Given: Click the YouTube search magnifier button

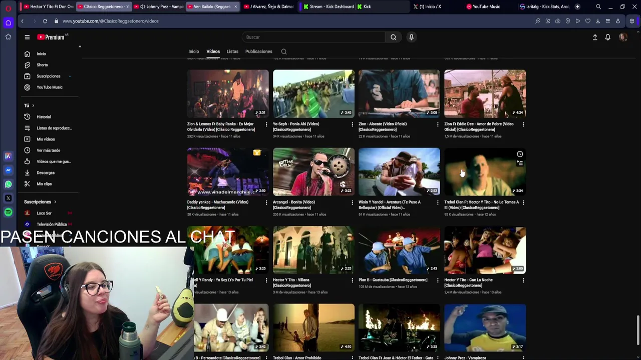Looking at the screenshot, I should tap(394, 37).
